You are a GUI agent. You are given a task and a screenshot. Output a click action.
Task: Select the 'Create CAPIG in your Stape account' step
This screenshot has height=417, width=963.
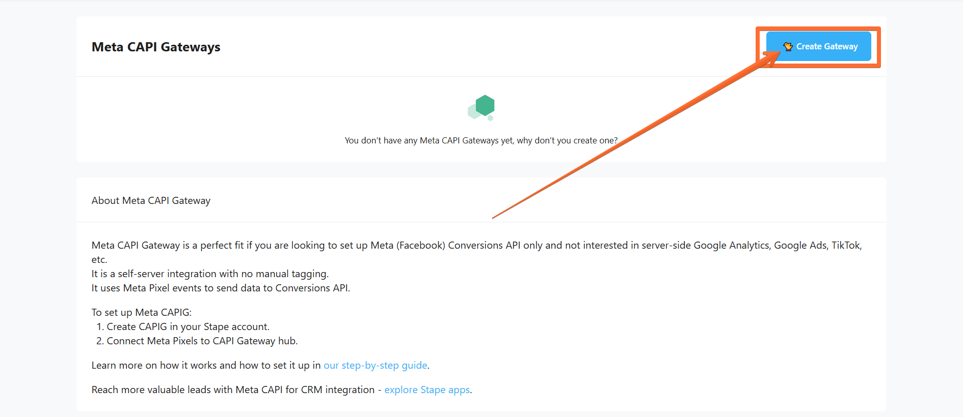188,326
